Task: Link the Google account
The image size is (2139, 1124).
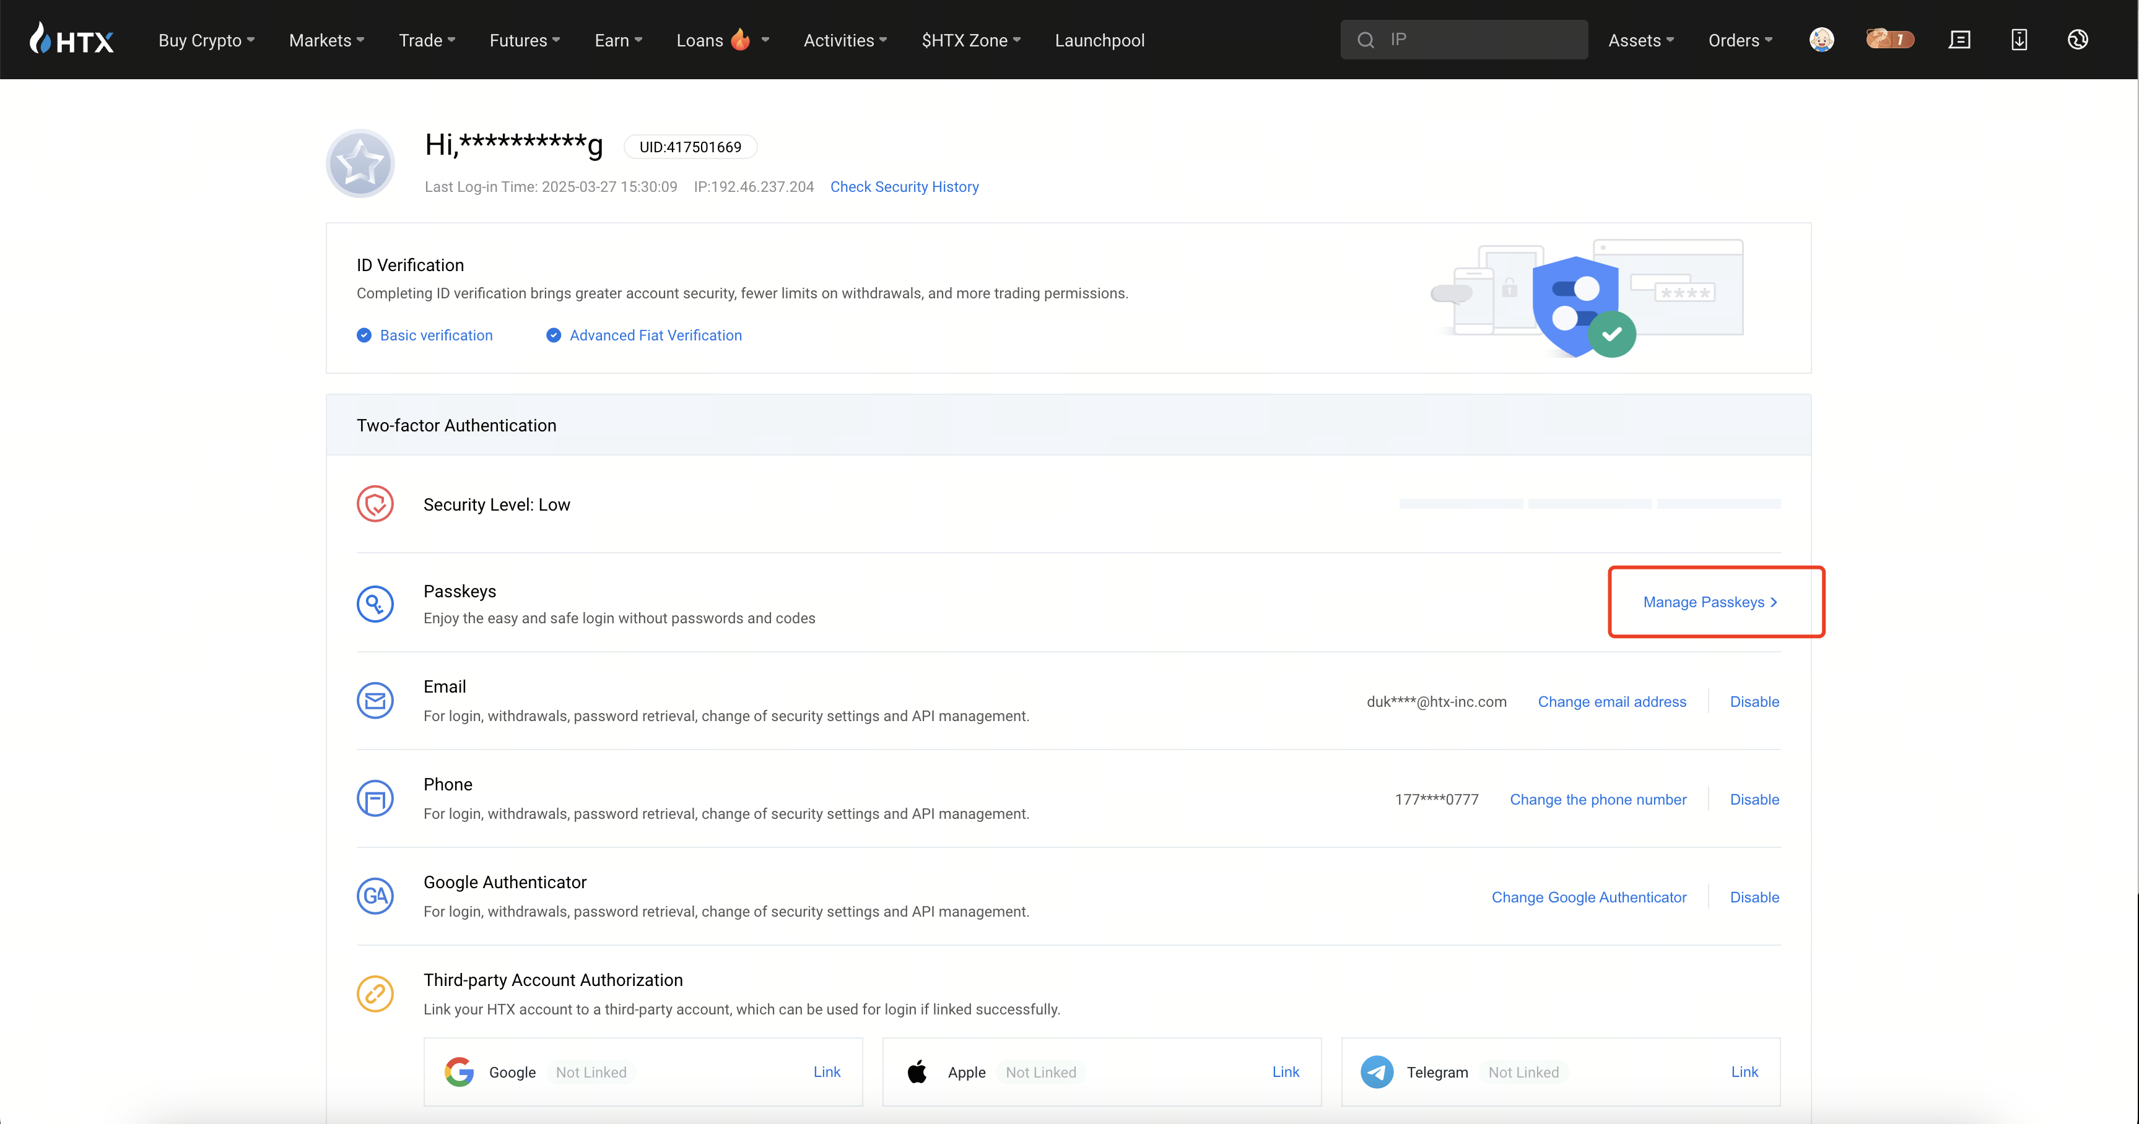Action: 826,1072
